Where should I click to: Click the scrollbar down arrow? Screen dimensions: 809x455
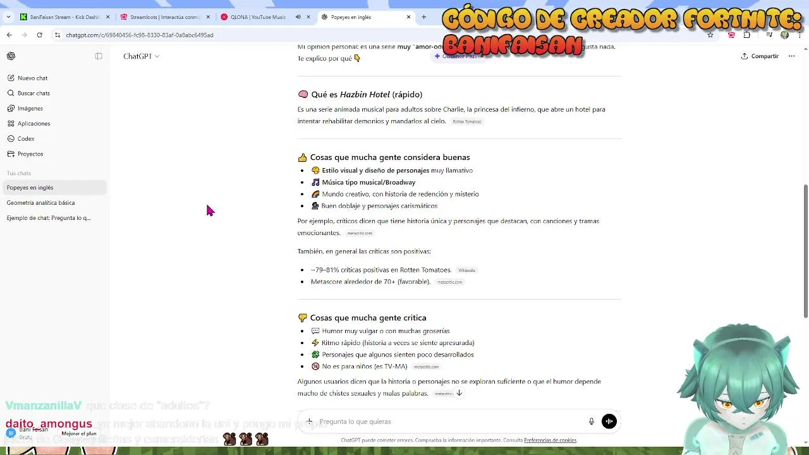805,442
